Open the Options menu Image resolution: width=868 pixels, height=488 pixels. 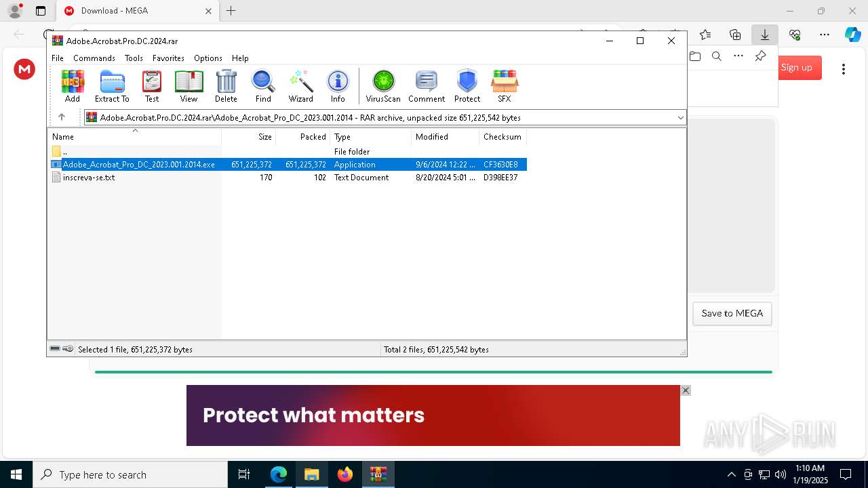[x=208, y=58]
